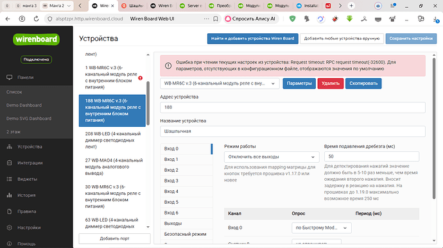
Task: Open Интеграции in the sidebar
Action: 30,163
